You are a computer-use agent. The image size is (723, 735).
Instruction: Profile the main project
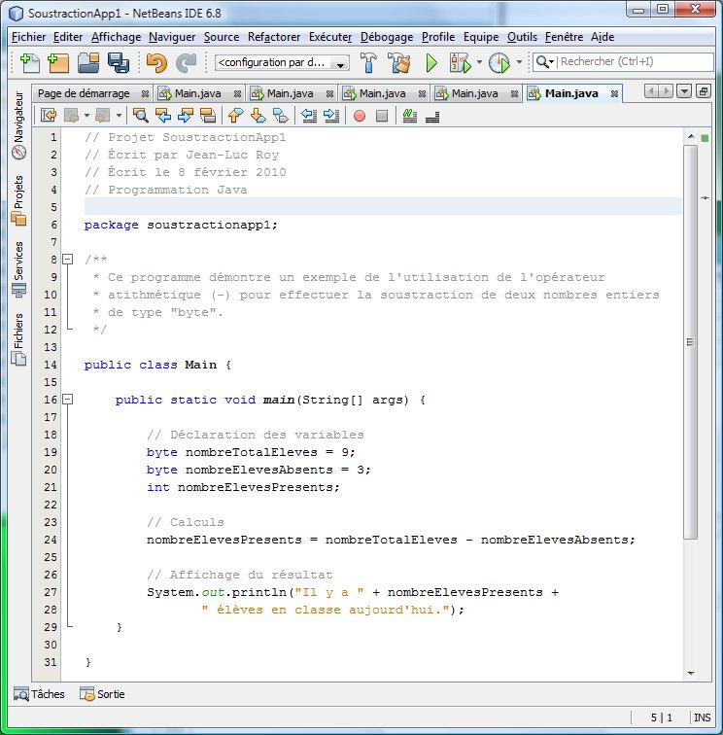499,63
